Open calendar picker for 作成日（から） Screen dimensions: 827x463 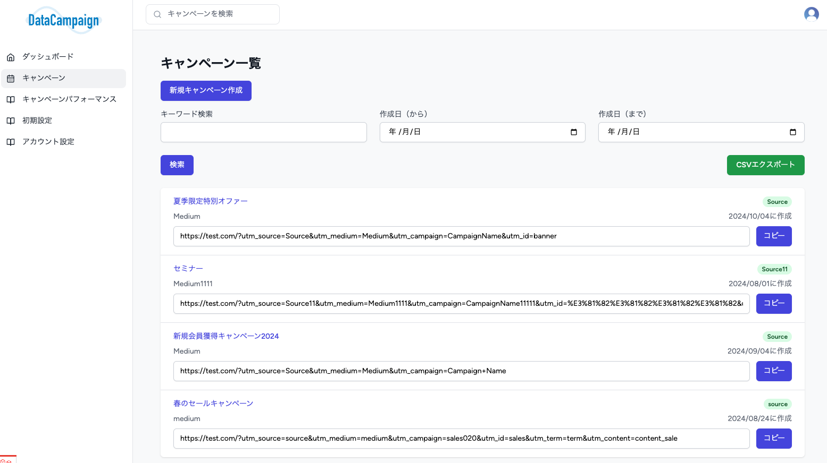(574, 132)
